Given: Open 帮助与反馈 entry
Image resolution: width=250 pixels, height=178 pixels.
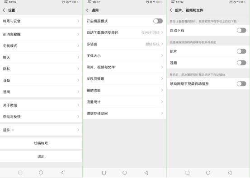Looking at the screenshot, I should pyautogui.click(x=41, y=117).
